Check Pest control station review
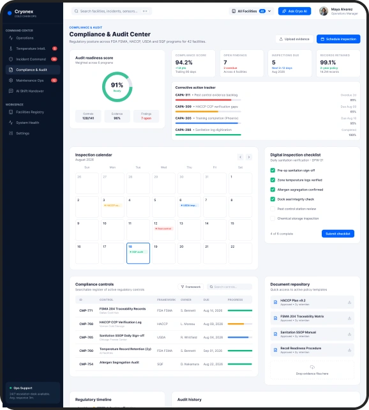The height and width of the screenshot is (410, 369). click(273, 209)
